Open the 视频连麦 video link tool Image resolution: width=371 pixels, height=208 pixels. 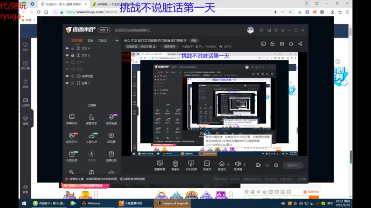pyautogui.click(x=111, y=119)
